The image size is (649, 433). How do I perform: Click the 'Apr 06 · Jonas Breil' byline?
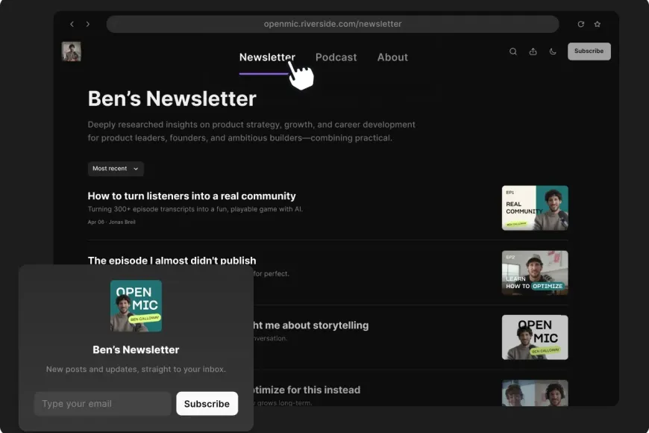[111, 222]
